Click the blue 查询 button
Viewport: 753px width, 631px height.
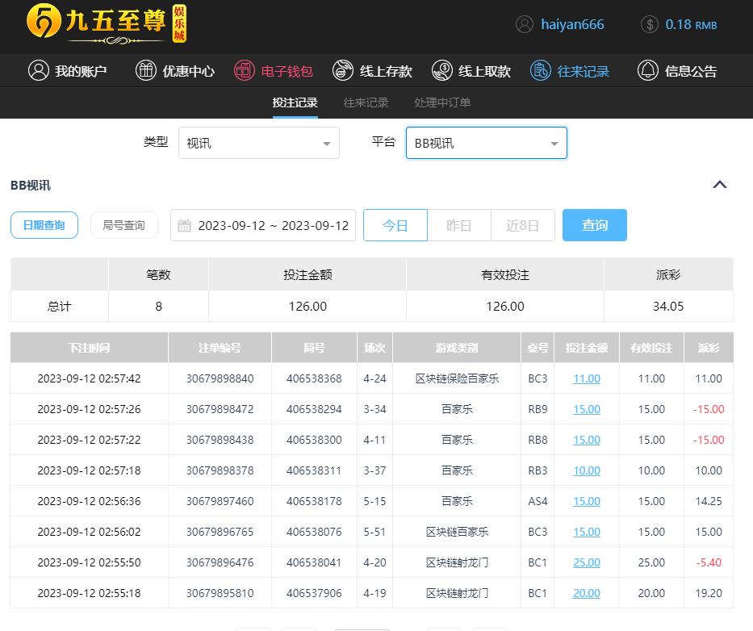point(594,225)
